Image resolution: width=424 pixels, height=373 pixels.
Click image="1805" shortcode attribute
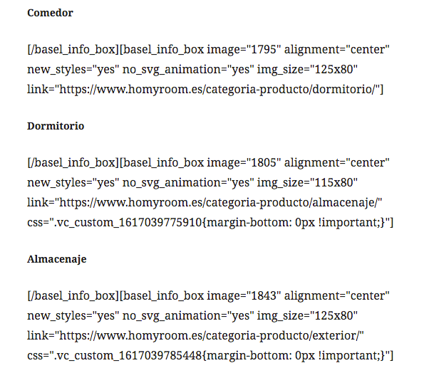[244, 162]
